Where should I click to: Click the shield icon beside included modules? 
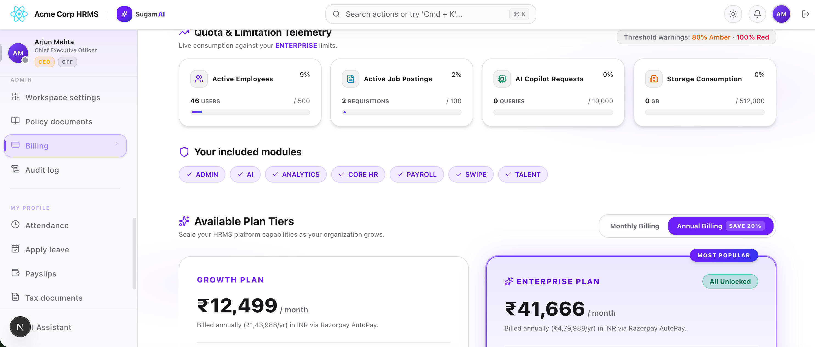pyautogui.click(x=184, y=152)
